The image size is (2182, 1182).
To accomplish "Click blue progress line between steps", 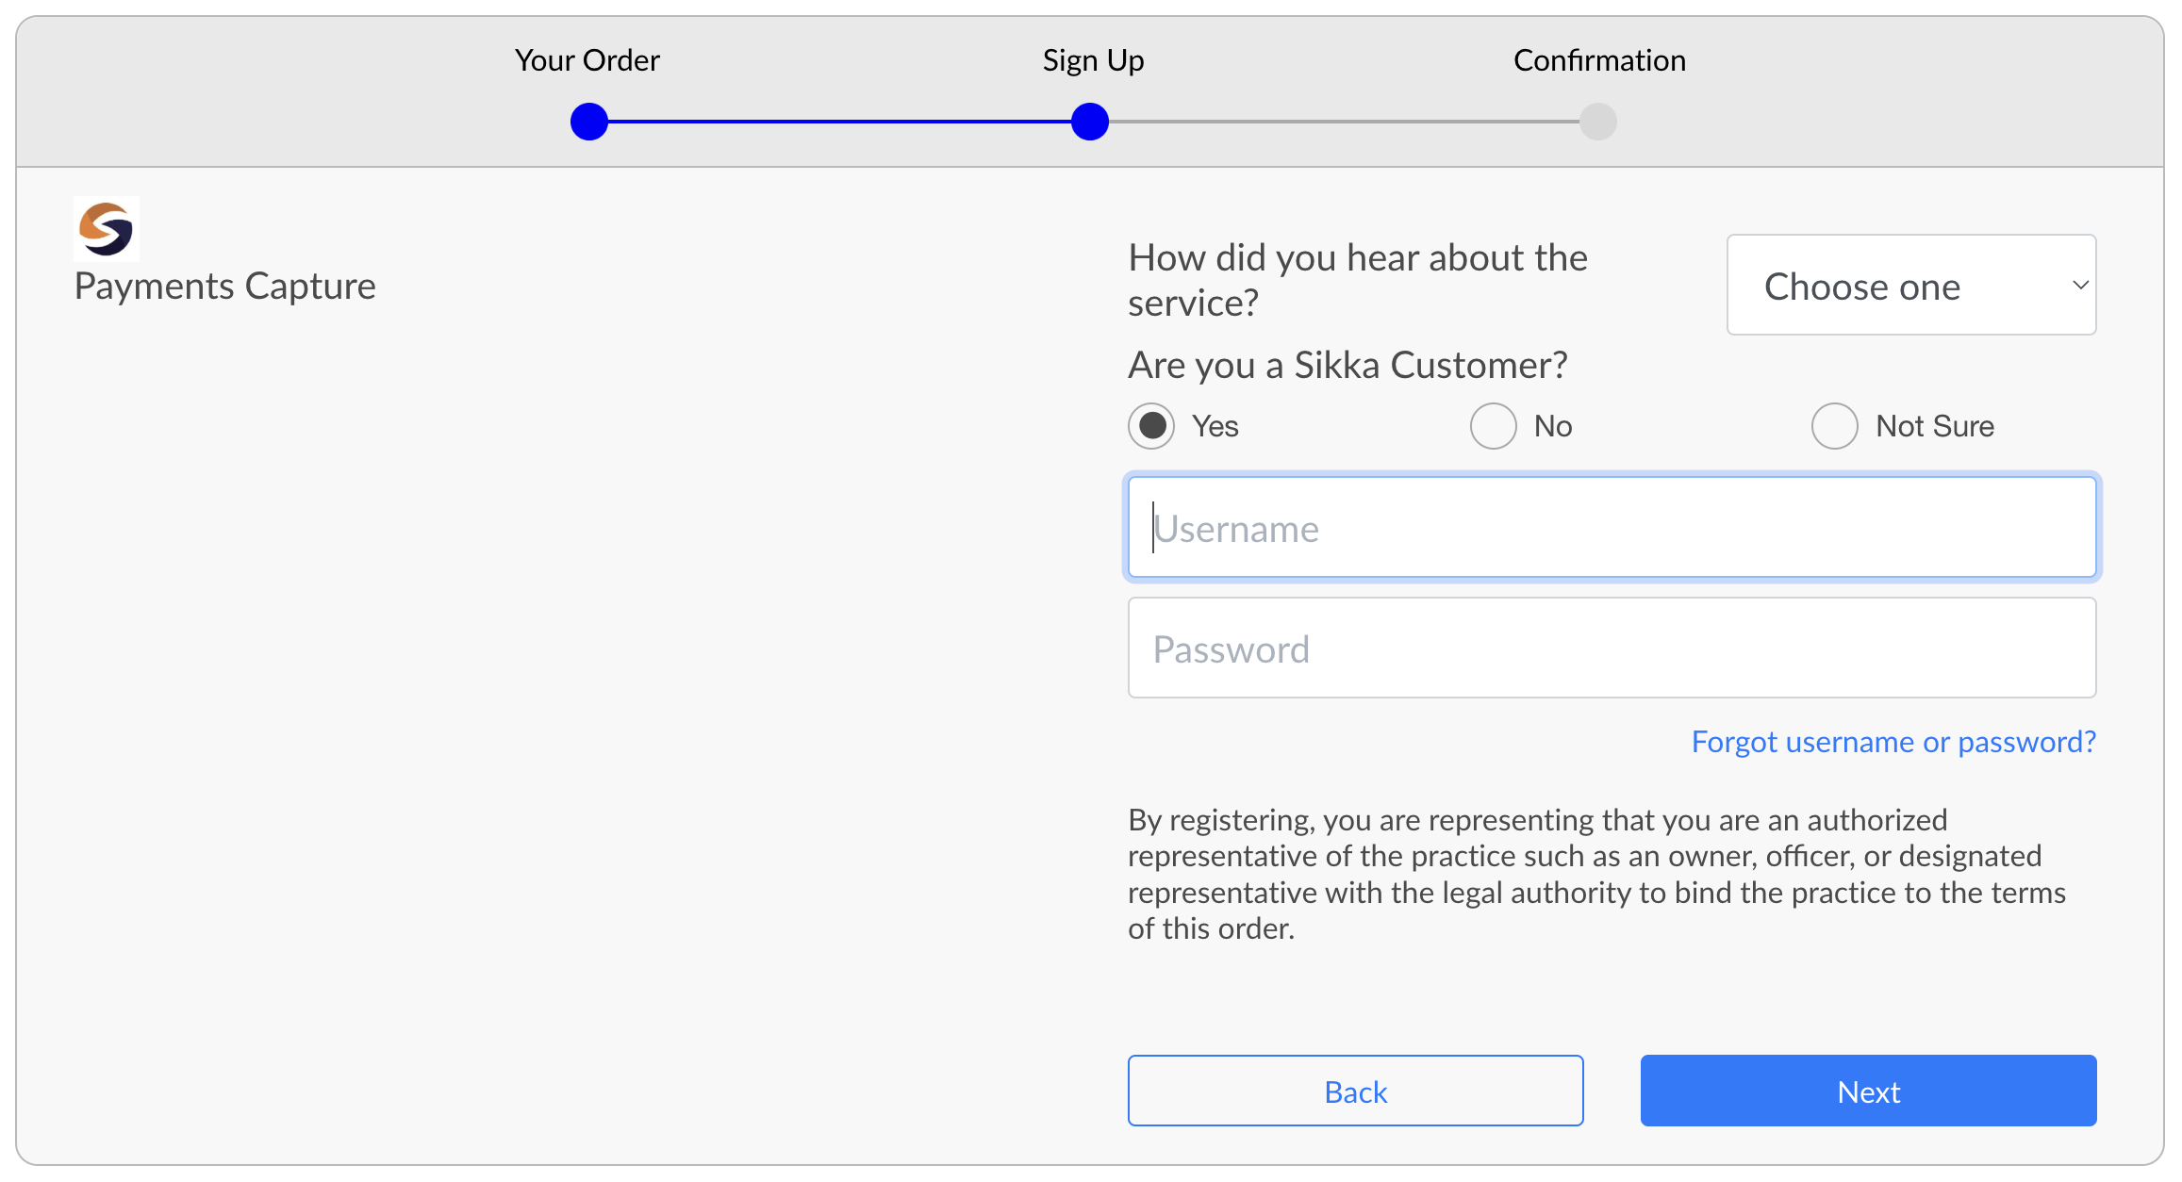I will point(839,122).
